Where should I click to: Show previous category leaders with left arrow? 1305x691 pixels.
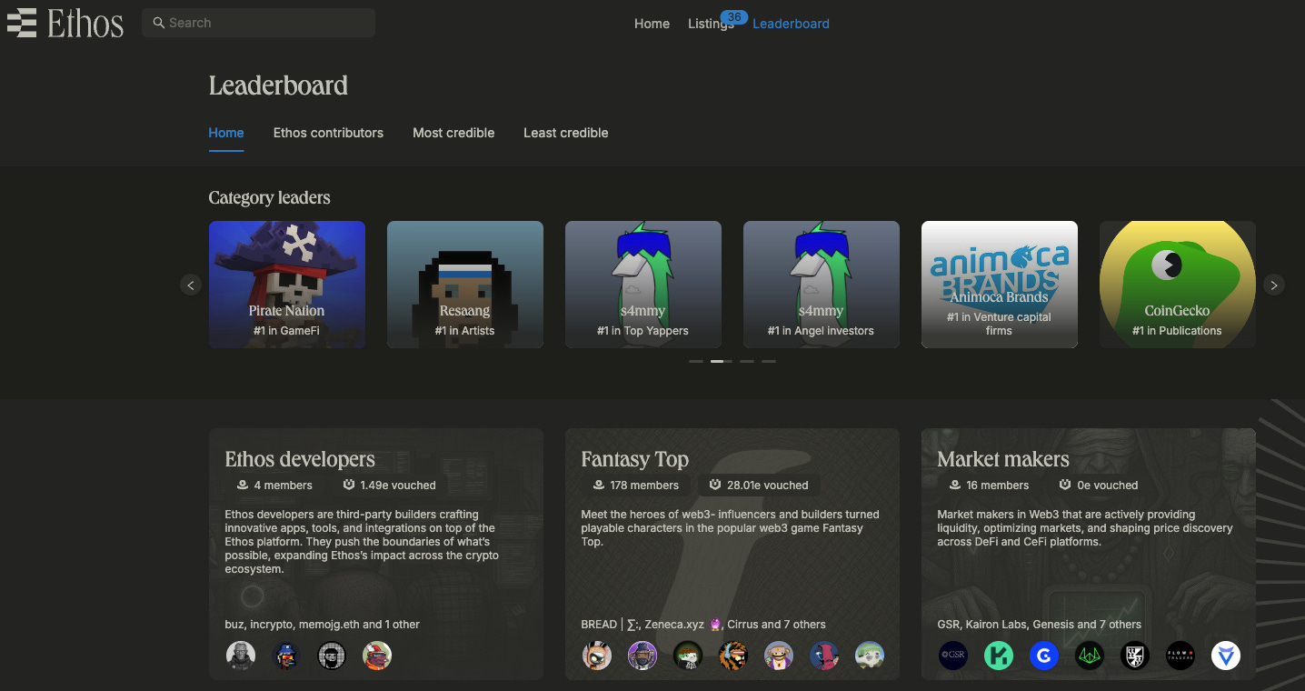click(x=191, y=285)
